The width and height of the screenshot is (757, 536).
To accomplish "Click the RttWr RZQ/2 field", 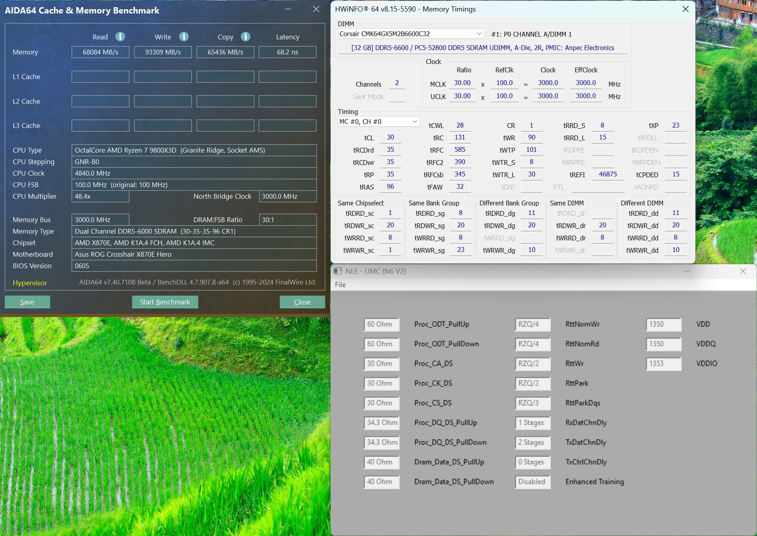I will [533, 364].
